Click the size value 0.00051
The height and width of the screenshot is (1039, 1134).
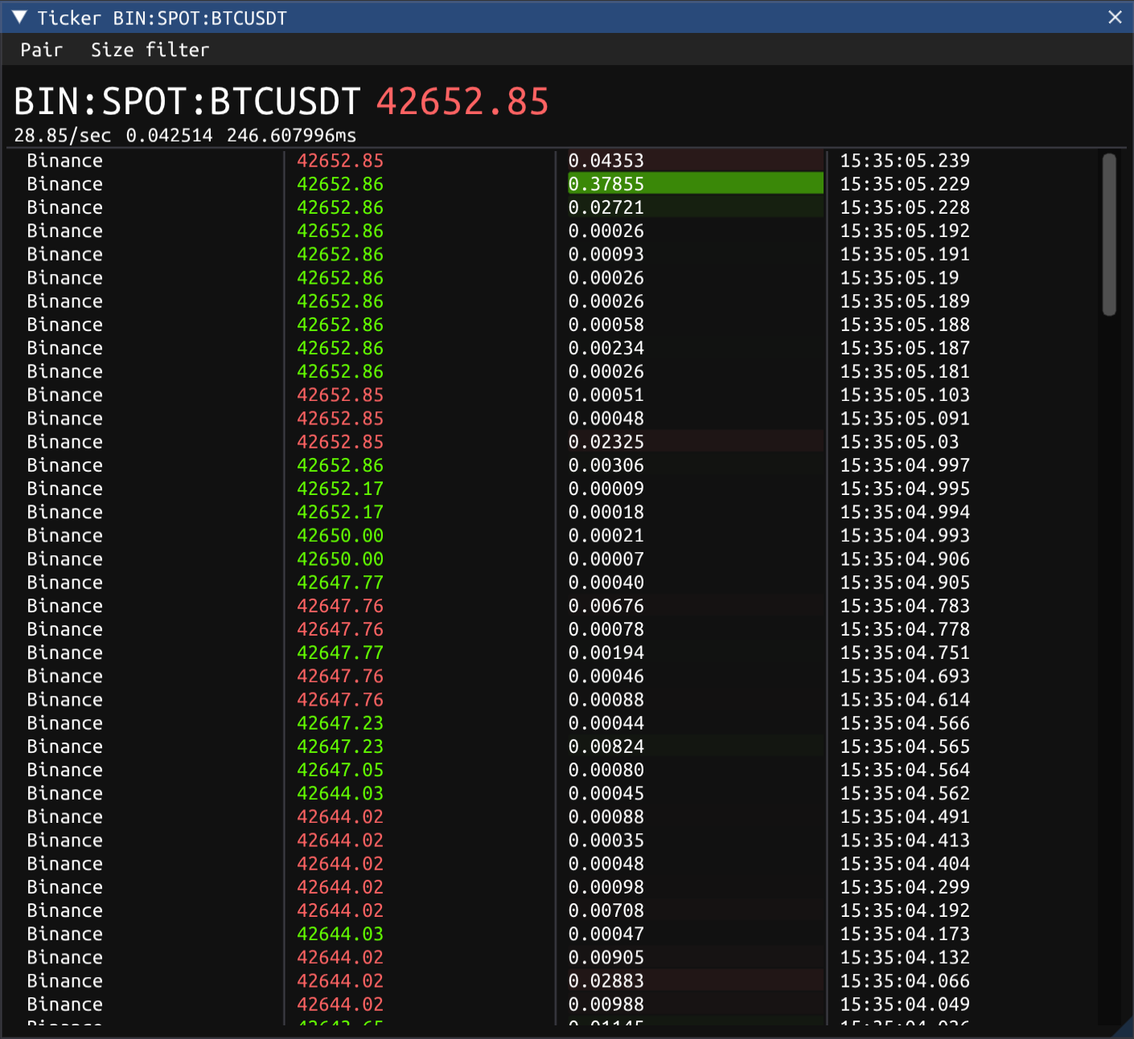(x=606, y=395)
